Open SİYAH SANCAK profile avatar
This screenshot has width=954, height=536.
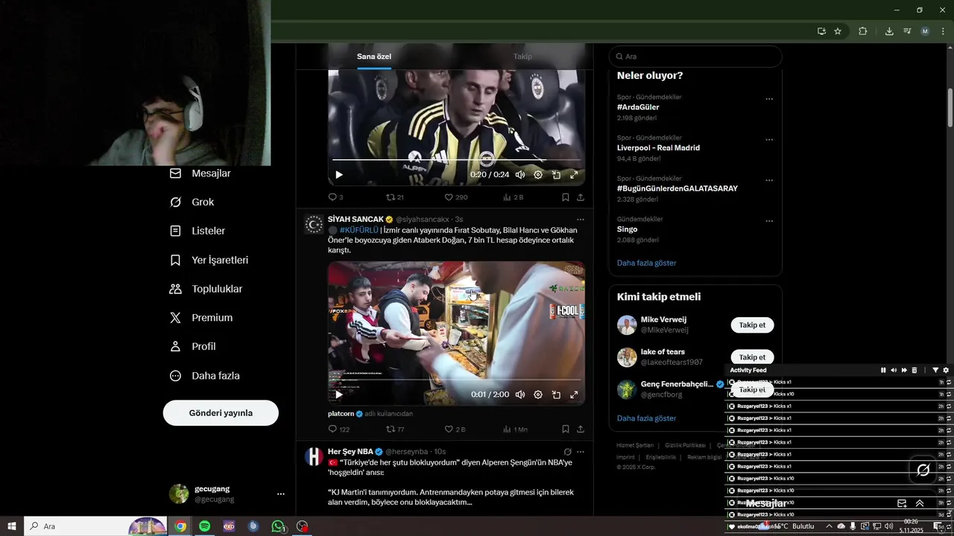[x=315, y=224]
